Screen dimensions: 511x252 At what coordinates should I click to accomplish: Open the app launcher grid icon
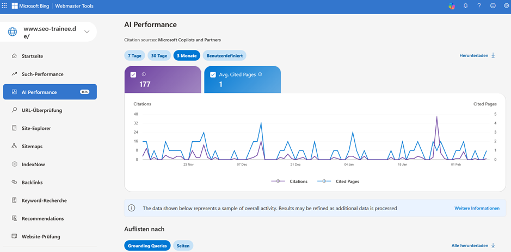[x=5, y=6]
